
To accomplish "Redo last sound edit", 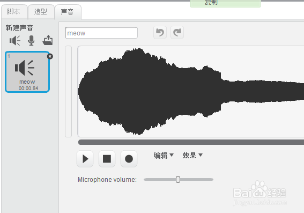I will [x=177, y=33].
